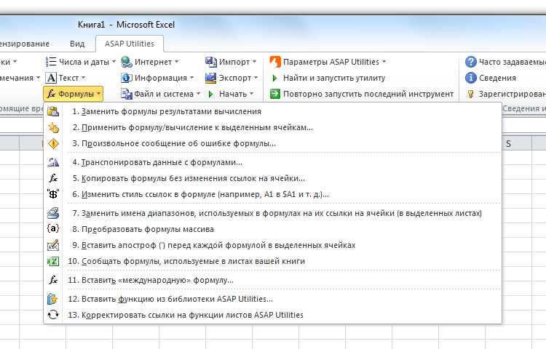Image resolution: width=546 pixels, height=349 pixels.
Task: Select Транспонировать данные с формулами
Action: 273,162
